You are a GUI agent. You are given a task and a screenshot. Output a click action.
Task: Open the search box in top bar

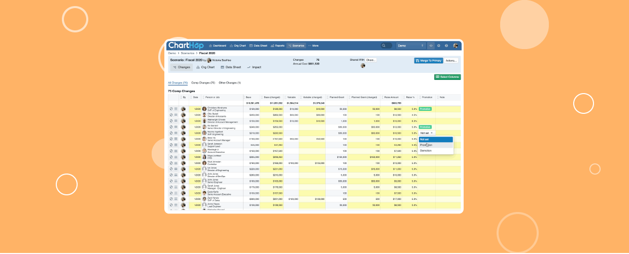point(387,46)
